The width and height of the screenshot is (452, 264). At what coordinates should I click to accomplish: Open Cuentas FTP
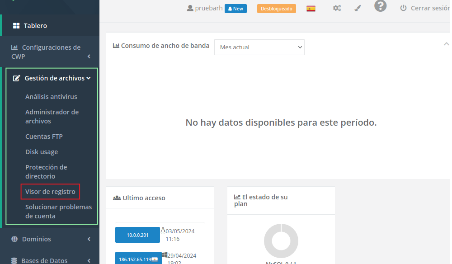pyautogui.click(x=44, y=137)
